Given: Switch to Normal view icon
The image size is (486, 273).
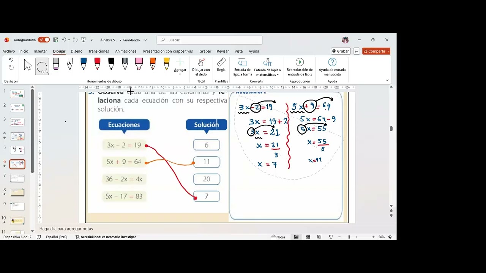Looking at the screenshot, I should (297, 237).
